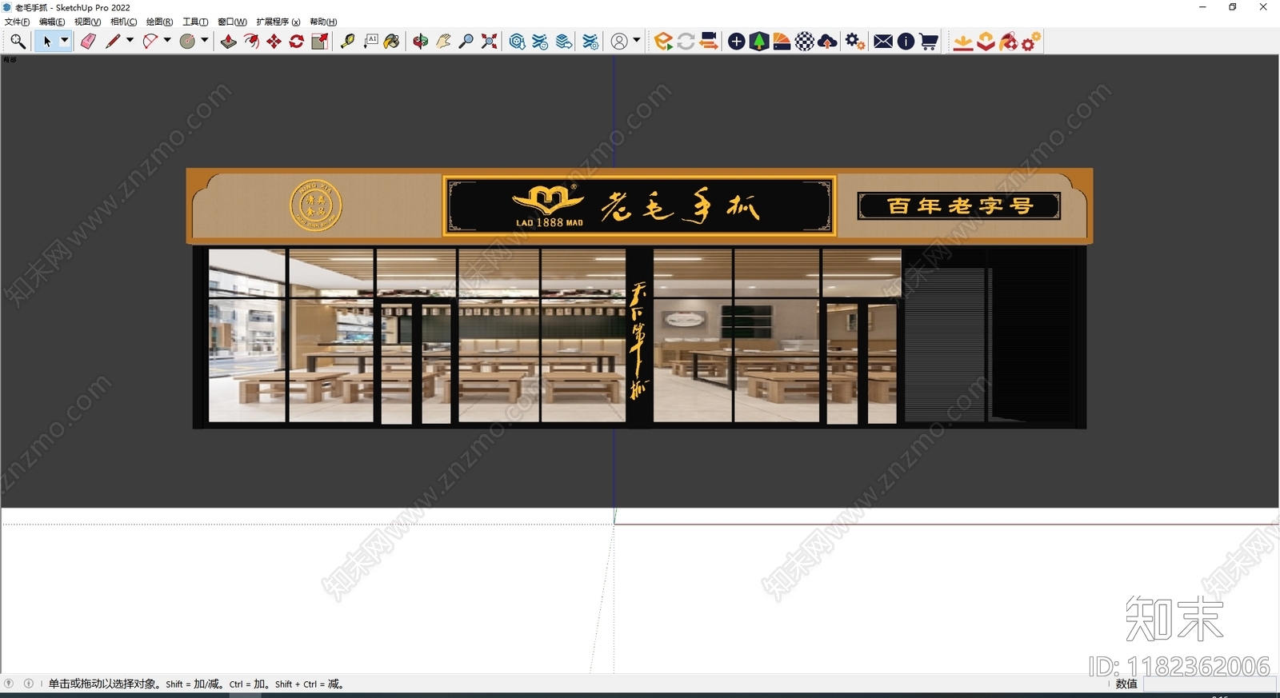The height and width of the screenshot is (698, 1280).
Task: Select the Circle shape tool
Action: (x=188, y=42)
